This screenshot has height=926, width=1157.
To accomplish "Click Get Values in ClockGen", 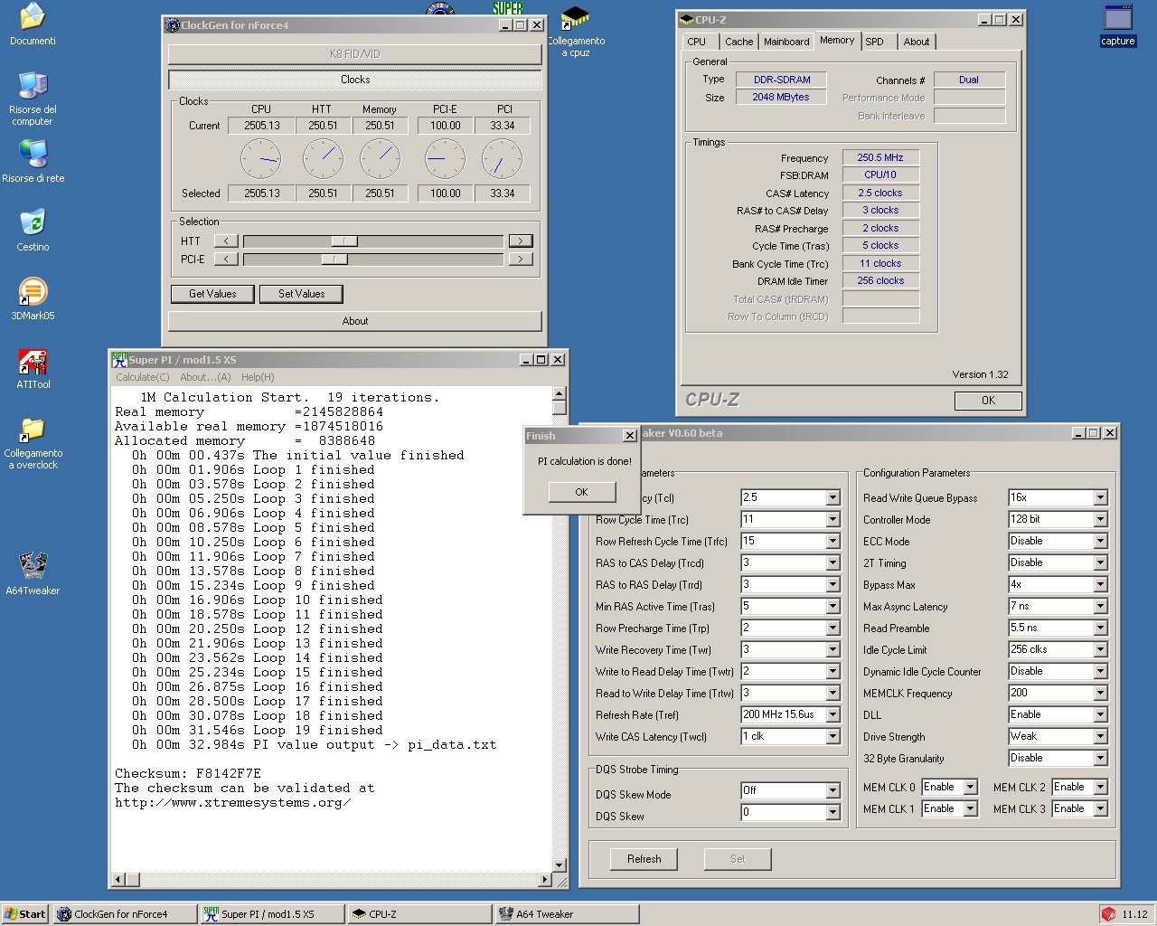I will click(212, 294).
